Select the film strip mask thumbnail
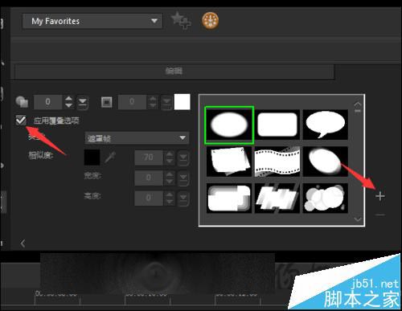402x311 pixels. pyautogui.click(x=277, y=162)
